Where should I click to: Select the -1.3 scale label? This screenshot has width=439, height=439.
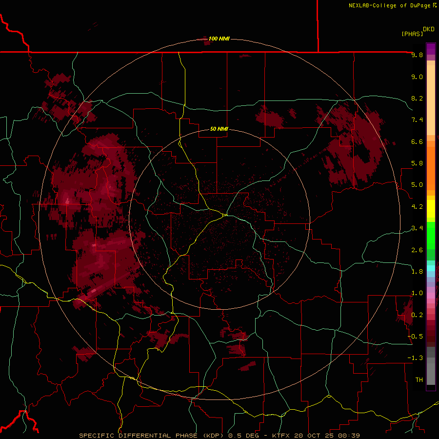click(415, 358)
